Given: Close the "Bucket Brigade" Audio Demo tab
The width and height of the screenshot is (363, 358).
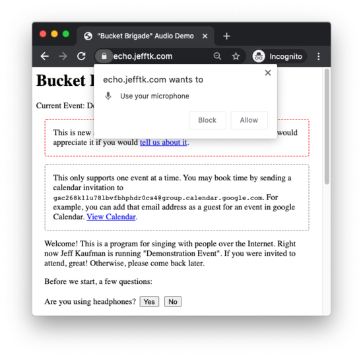Looking at the screenshot, I should (205, 36).
